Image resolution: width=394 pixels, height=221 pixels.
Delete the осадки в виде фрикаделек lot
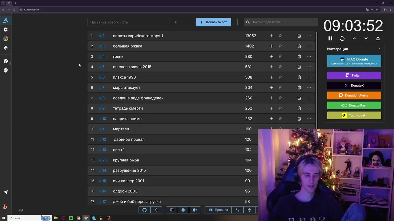(x=299, y=98)
